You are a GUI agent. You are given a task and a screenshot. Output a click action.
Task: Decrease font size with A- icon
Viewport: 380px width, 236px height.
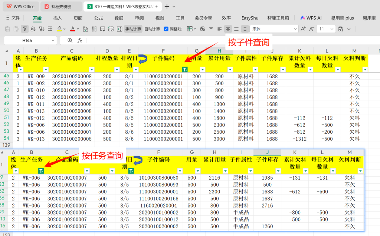[x=312, y=29]
